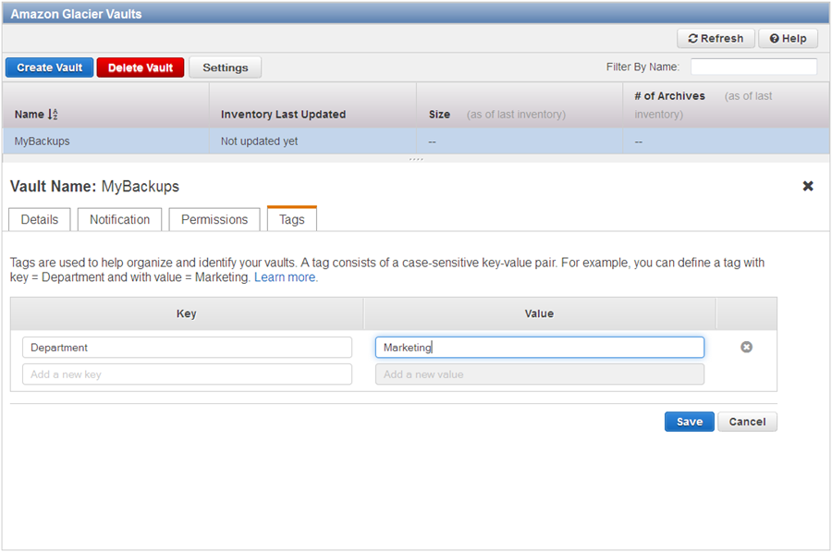Focus the Filter By Name field
Image resolution: width=832 pixels, height=552 pixels.
[752, 67]
